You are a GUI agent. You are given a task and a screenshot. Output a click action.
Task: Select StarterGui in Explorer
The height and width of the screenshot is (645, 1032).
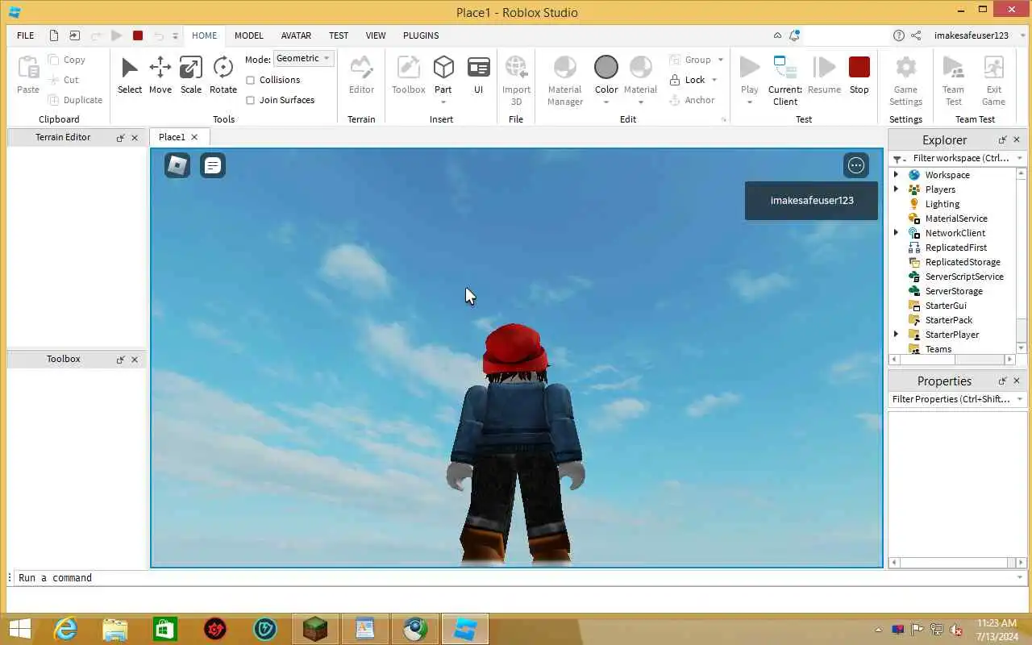pos(946,306)
